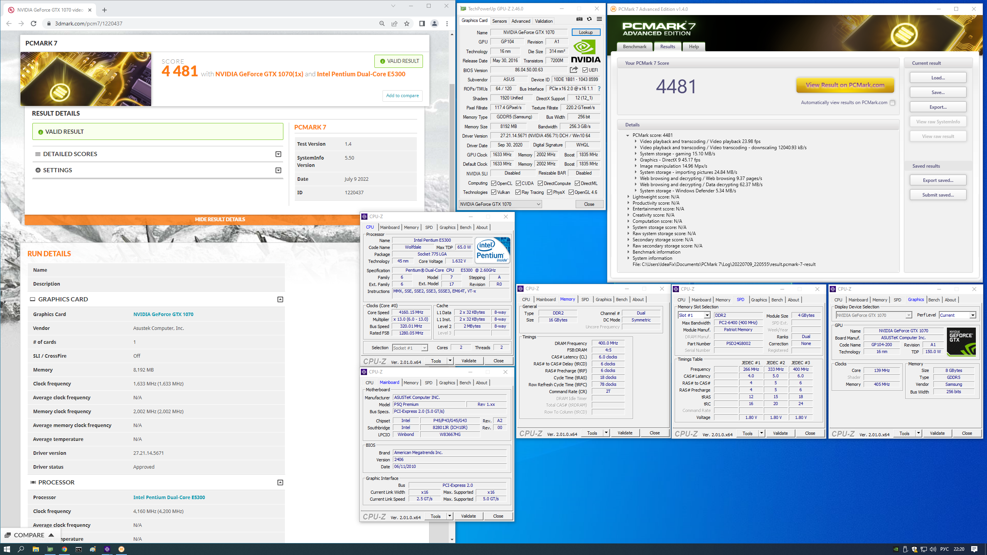This screenshot has height=555, width=987.
Task: Click the Lookup button in GPU-Z
Action: tap(586, 32)
